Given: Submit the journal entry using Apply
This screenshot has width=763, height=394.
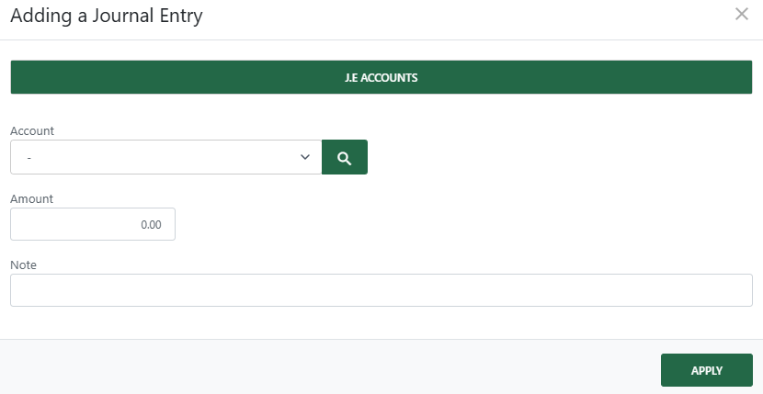Looking at the screenshot, I should coord(706,370).
